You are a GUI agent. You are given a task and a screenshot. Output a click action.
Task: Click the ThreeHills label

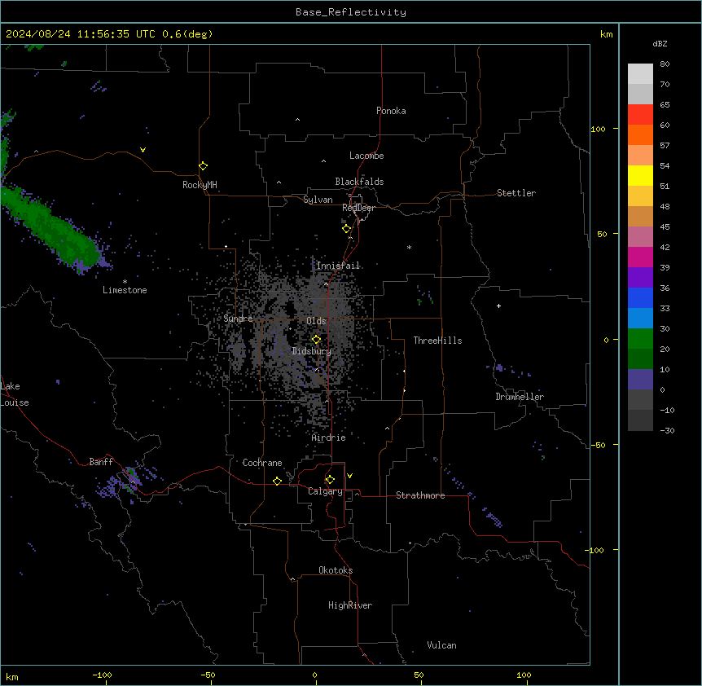point(437,341)
